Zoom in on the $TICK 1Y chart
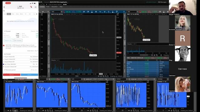Viewport: 200px width, 112px height. [x=133, y=110]
